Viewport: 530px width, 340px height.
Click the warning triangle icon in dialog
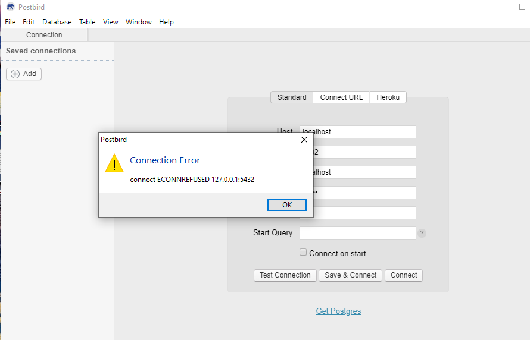point(114,163)
